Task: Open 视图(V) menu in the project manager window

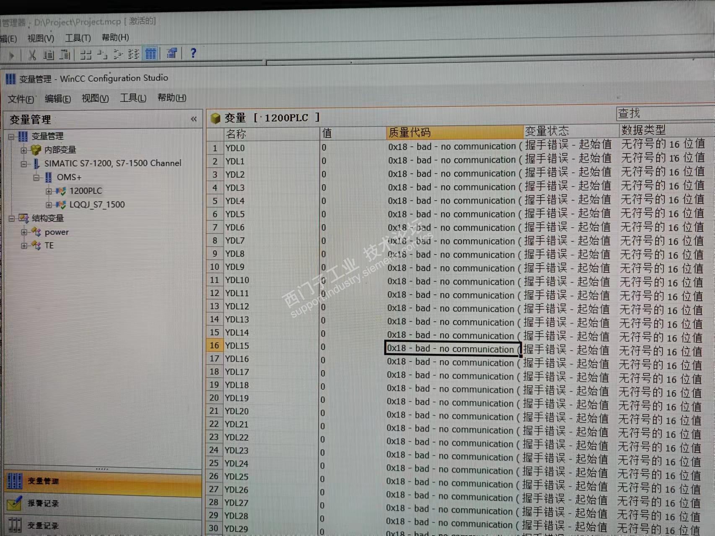Action: [x=41, y=39]
